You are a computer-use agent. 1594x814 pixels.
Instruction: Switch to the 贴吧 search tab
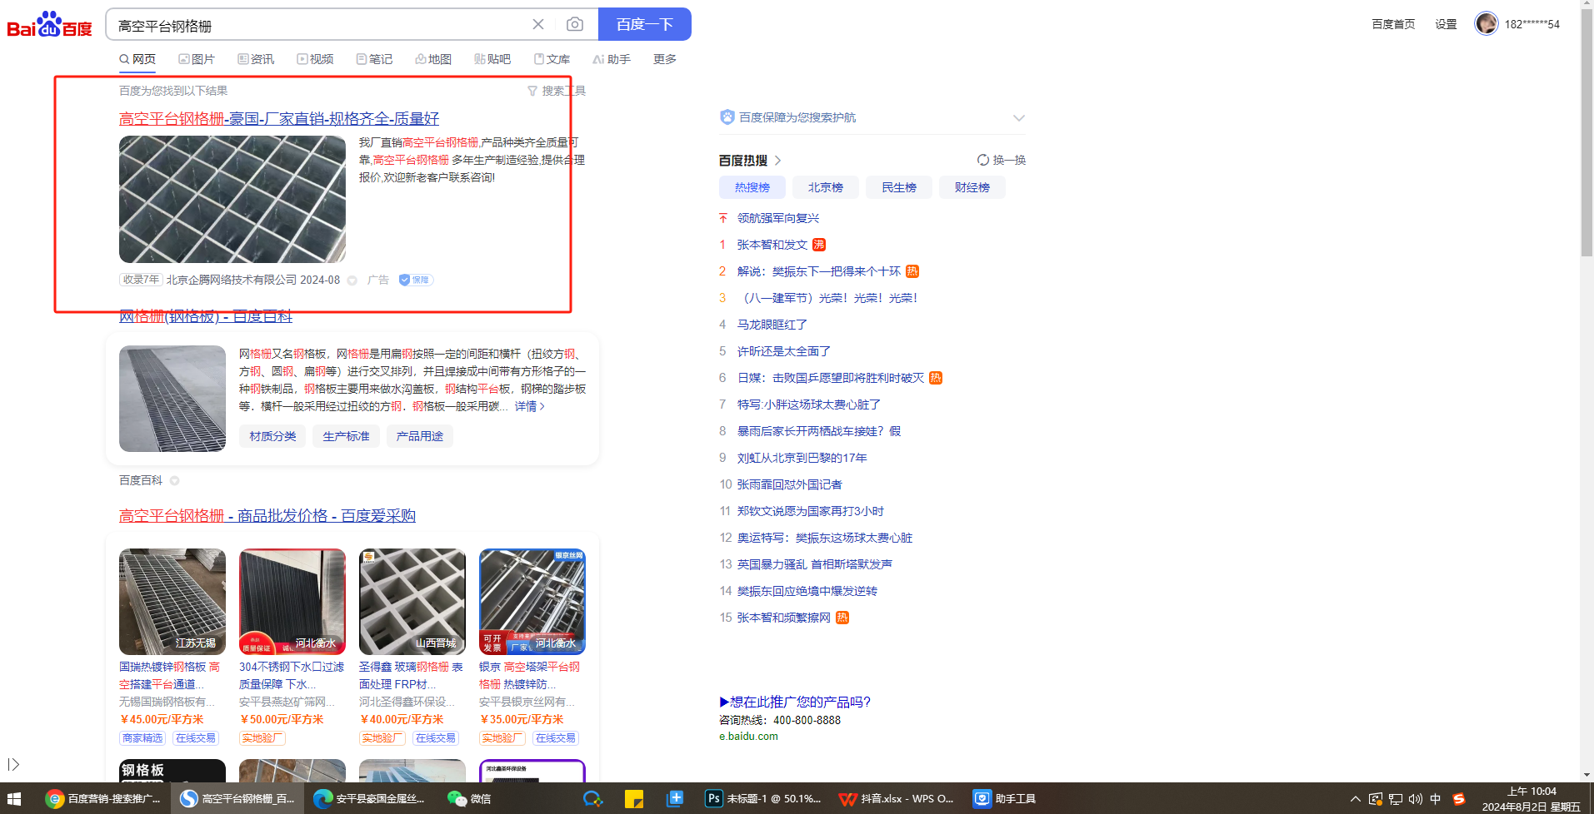(492, 59)
